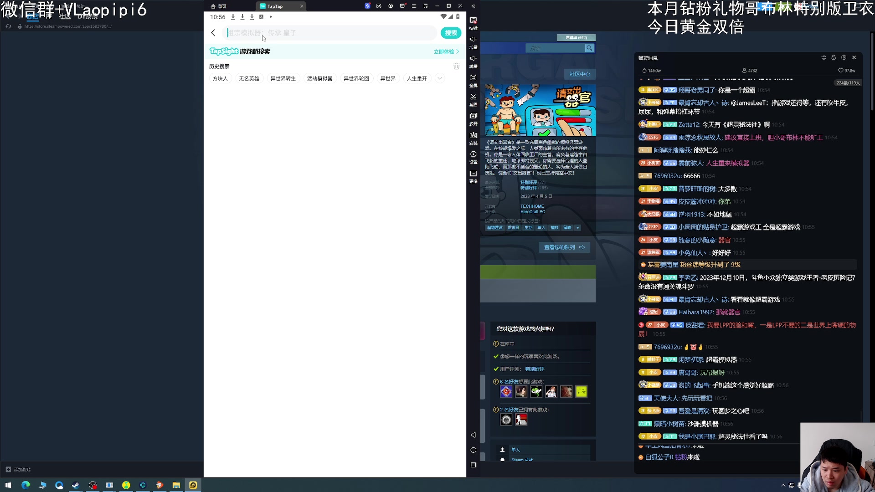Open the danmaku panel settings icon

tap(844, 57)
